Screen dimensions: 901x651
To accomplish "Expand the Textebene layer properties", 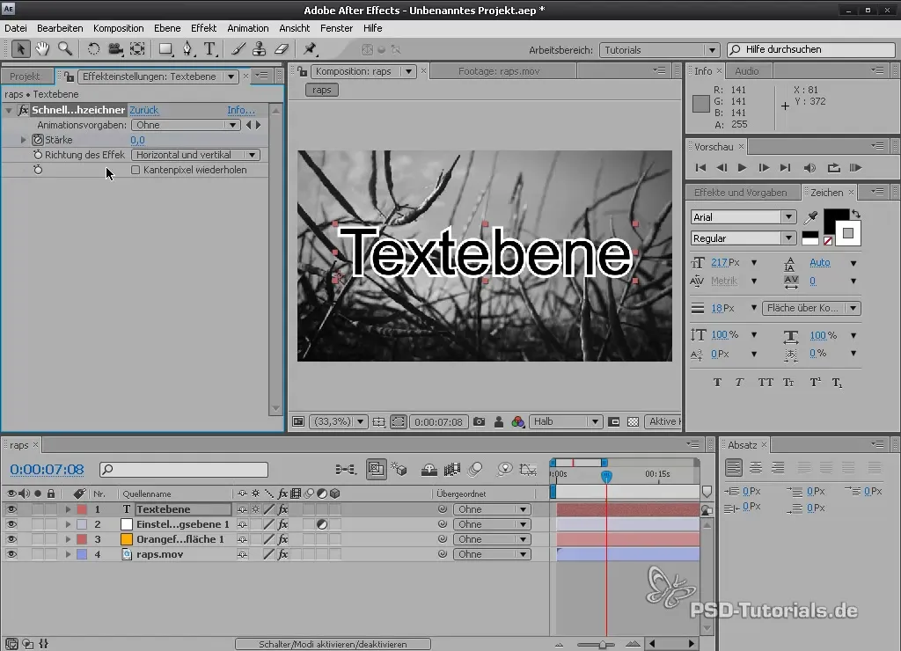I will click(68, 509).
